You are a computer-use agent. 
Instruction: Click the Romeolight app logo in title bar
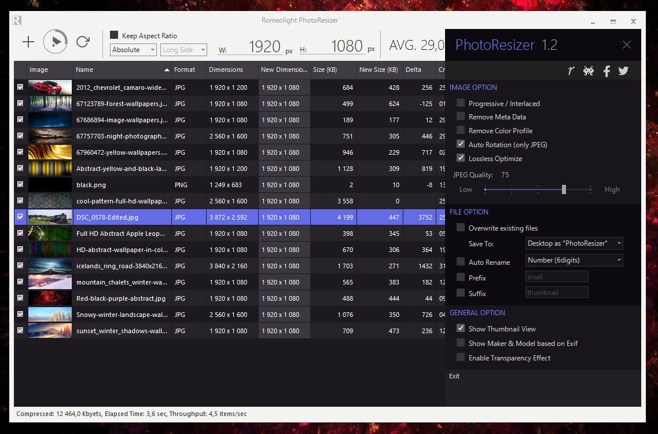pyautogui.click(x=17, y=20)
